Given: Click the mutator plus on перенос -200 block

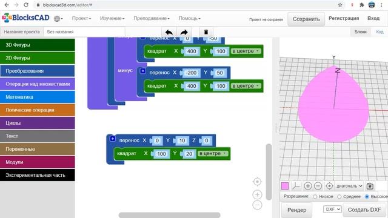Looking at the screenshot, I should pos(143,71).
